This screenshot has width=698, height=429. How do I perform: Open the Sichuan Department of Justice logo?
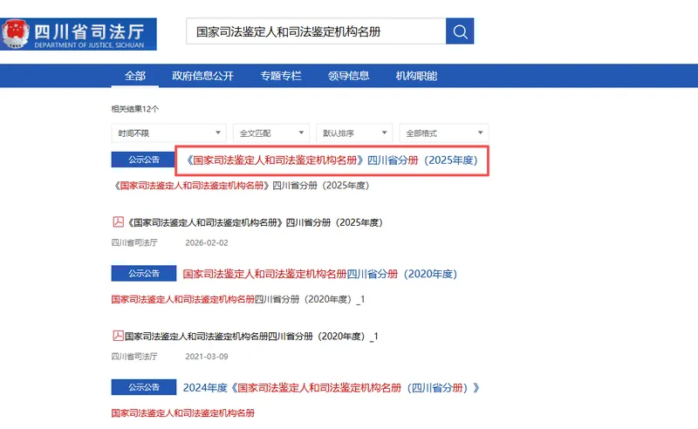point(79,34)
